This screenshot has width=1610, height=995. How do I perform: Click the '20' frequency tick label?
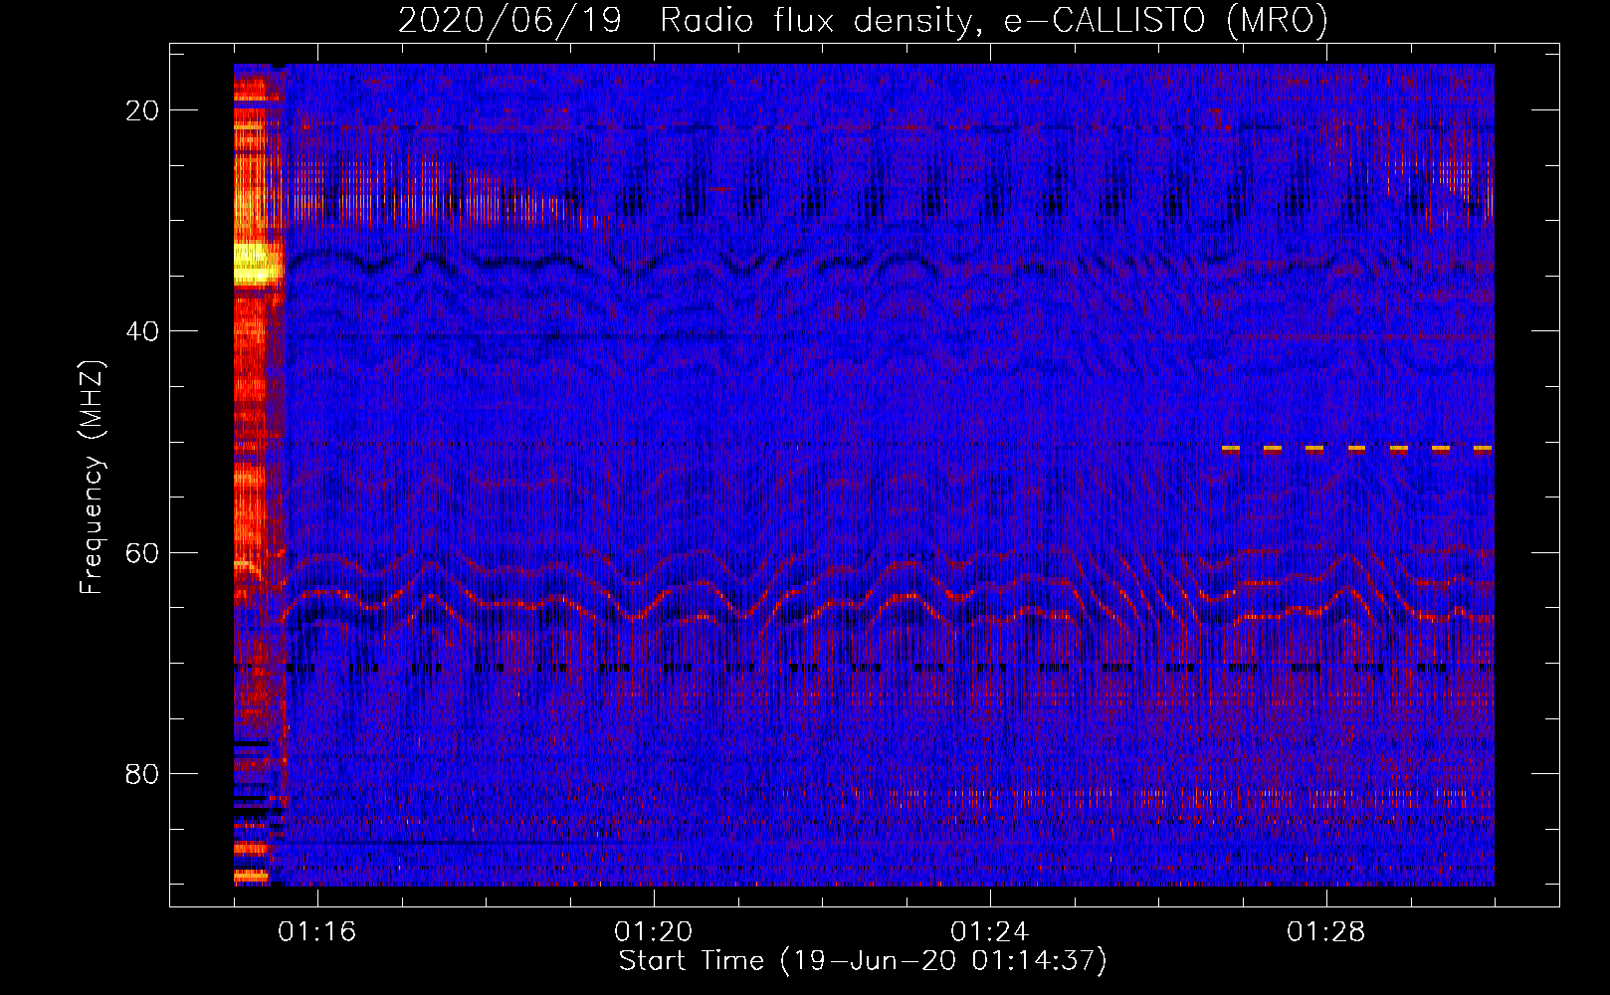(x=142, y=110)
